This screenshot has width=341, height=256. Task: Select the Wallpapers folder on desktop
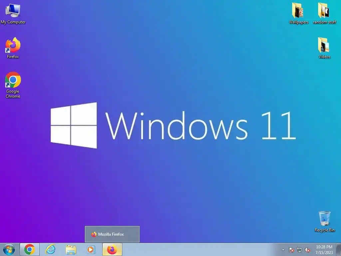pyautogui.click(x=299, y=13)
